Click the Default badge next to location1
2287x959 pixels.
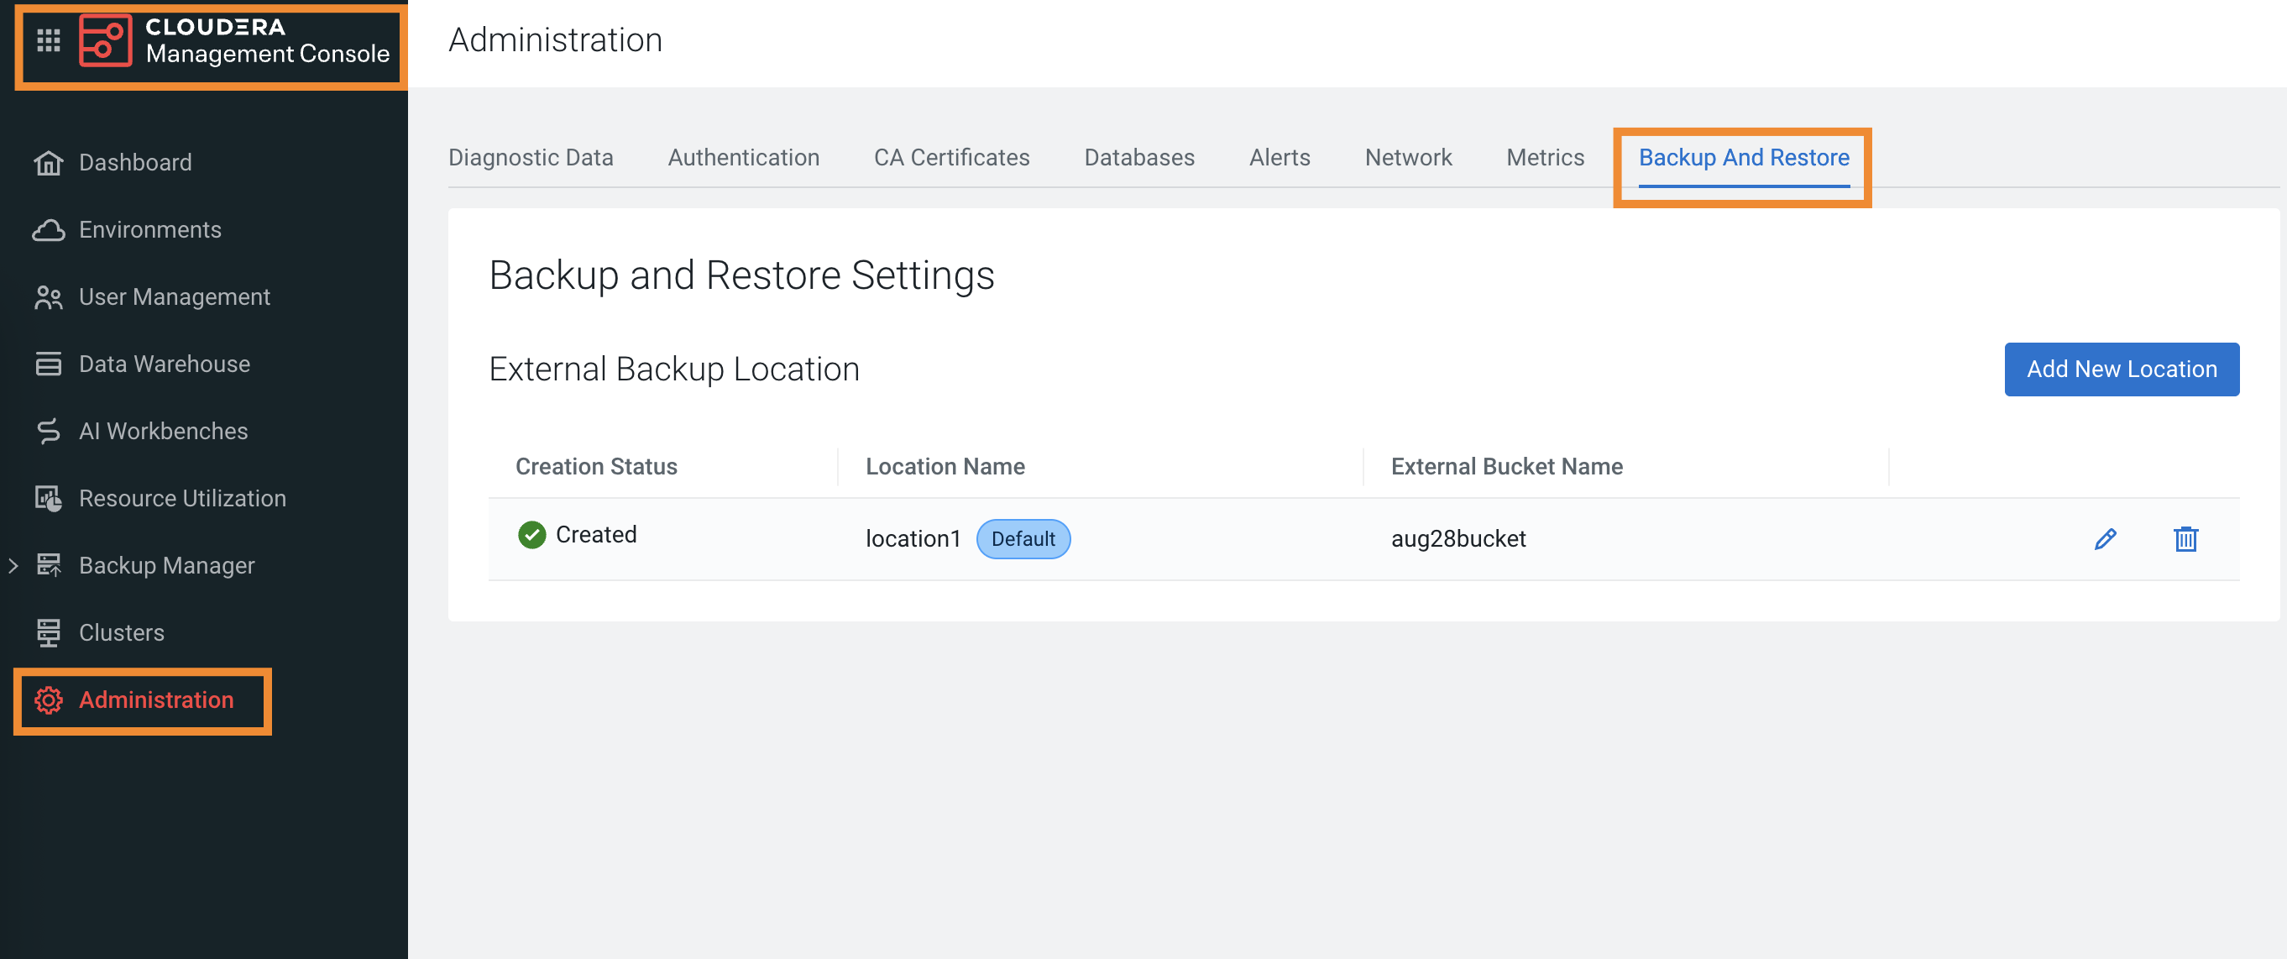(x=1023, y=538)
